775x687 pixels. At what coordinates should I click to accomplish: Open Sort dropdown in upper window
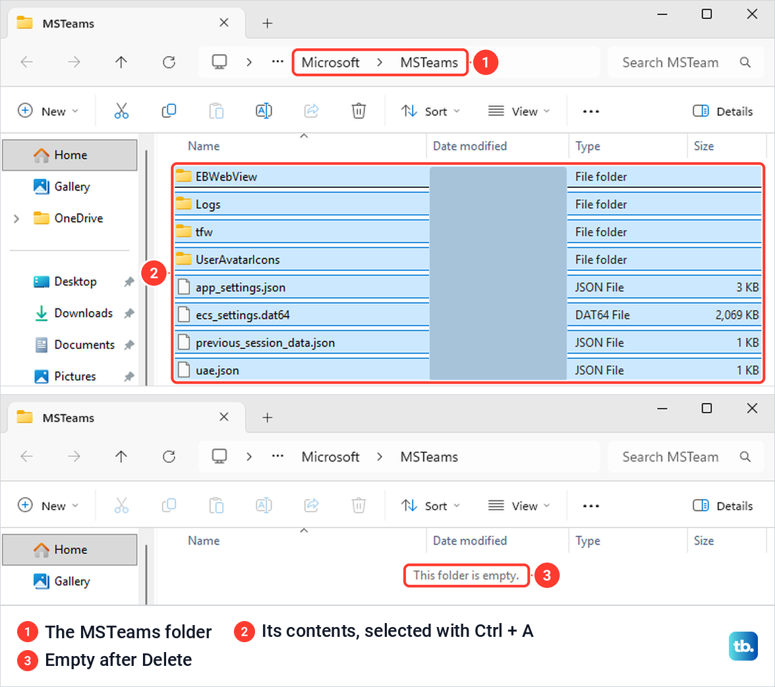tap(430, 111)
